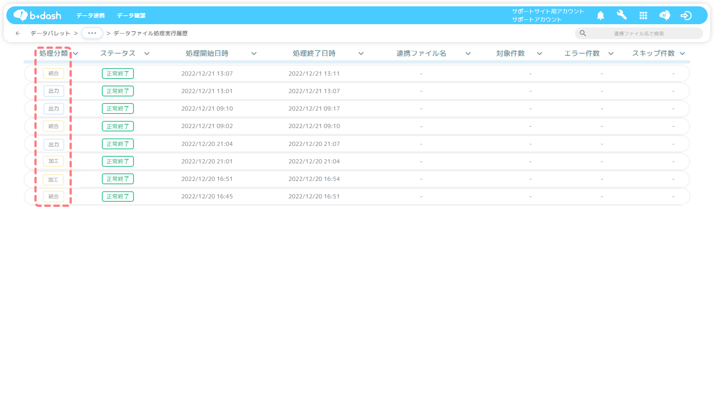
Task: Click サポートサイト用アカウント account name
Action: tap(548, 11)
